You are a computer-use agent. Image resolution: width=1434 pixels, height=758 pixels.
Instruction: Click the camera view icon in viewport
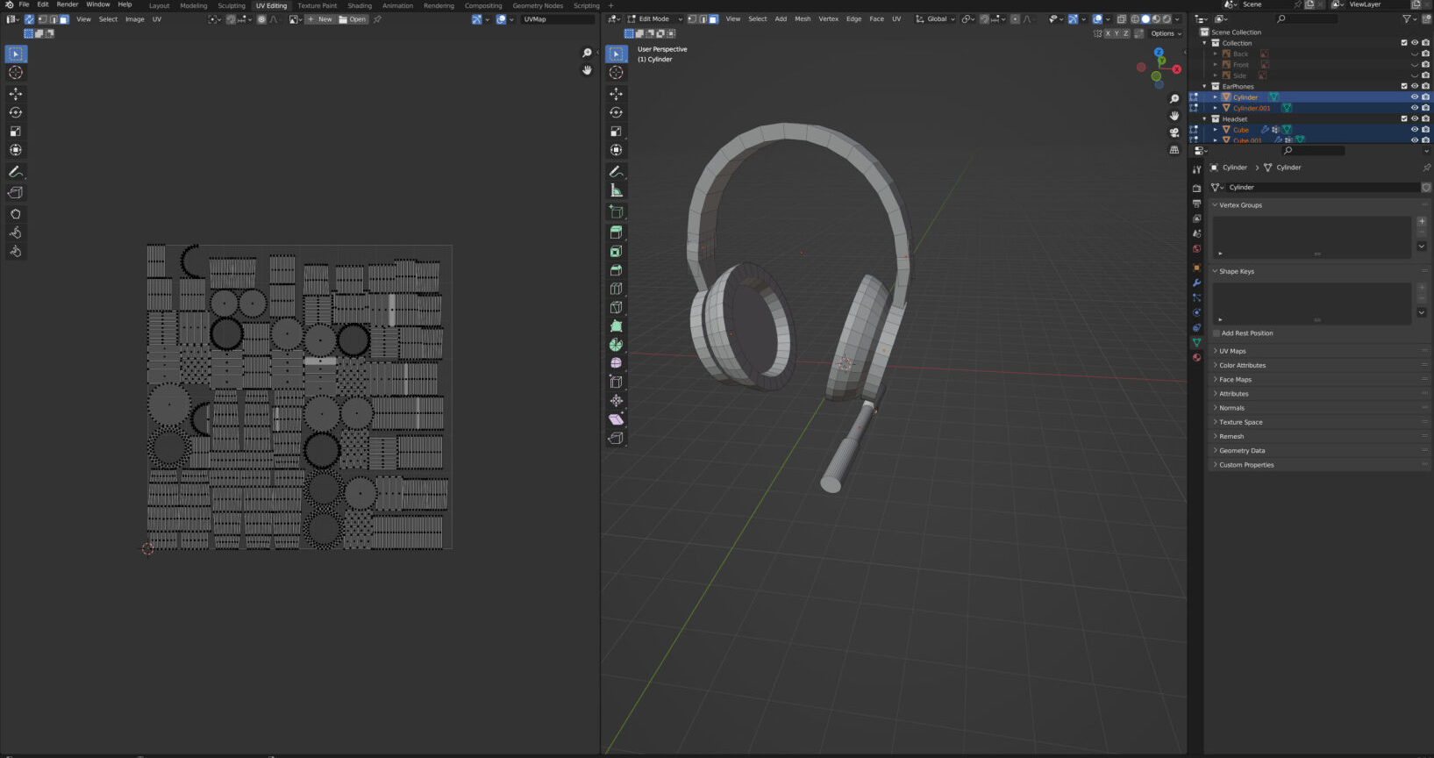click(1174, 132)
